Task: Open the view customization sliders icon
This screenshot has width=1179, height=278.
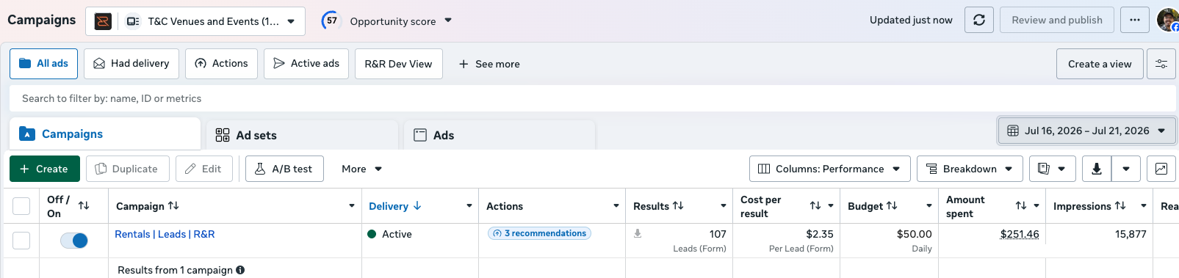Action: [x=1161, y=64]
